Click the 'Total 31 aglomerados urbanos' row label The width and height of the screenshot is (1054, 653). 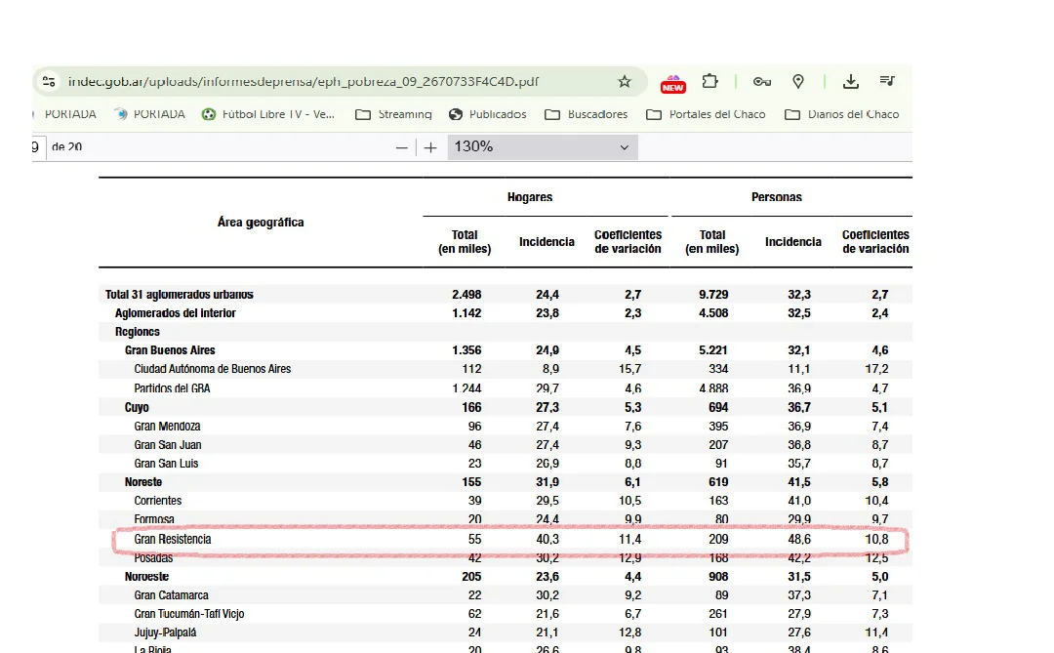click(179, 295)
